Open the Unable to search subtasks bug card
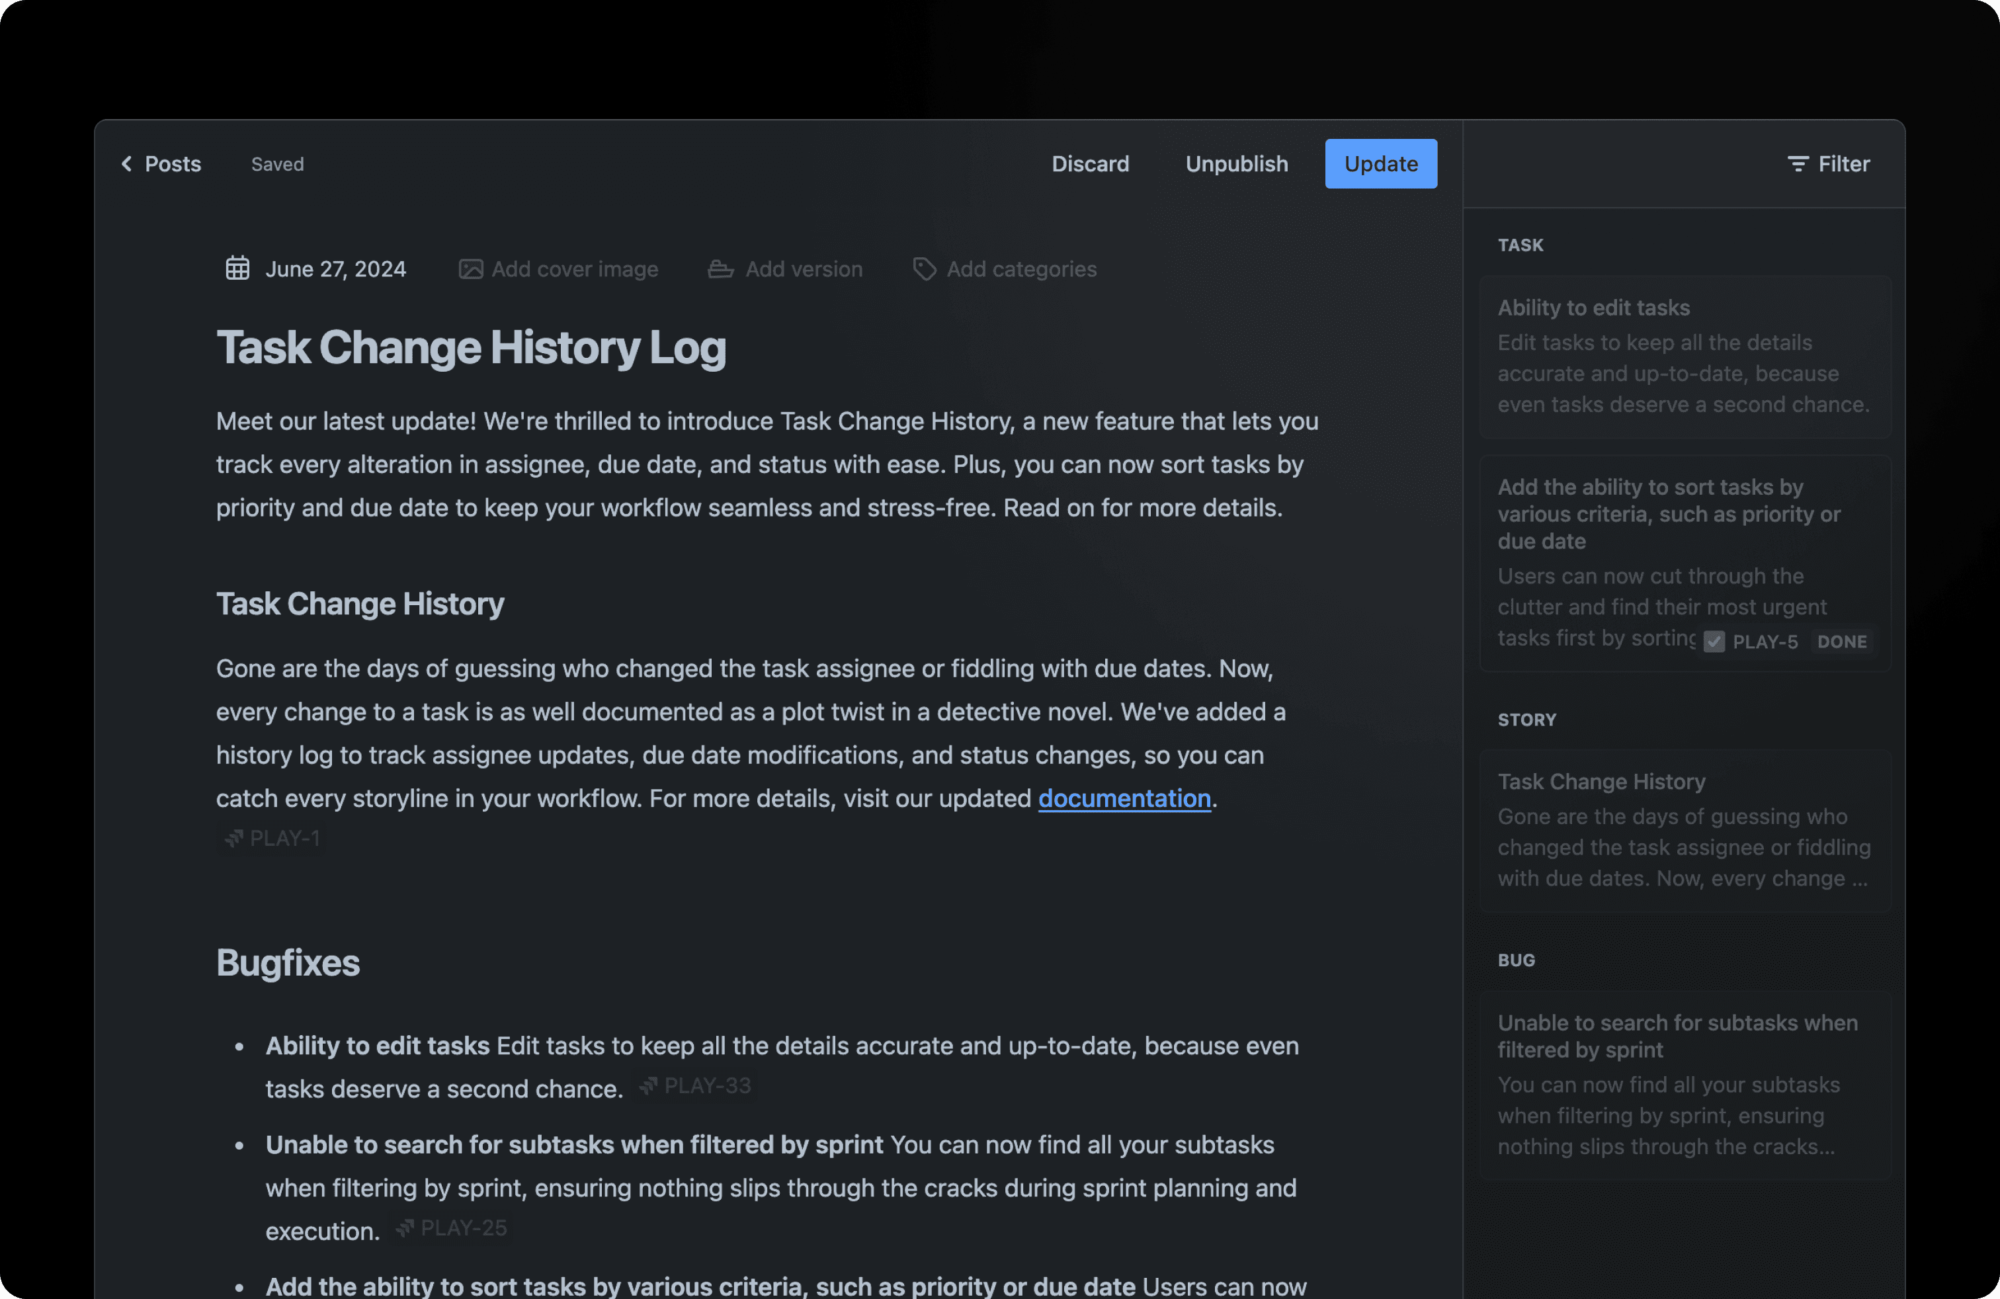Screen dimensions: 2000x1299 point(1685,1085)
